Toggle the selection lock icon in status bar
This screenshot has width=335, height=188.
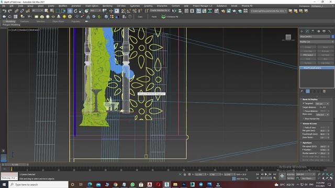coord(185,174)
